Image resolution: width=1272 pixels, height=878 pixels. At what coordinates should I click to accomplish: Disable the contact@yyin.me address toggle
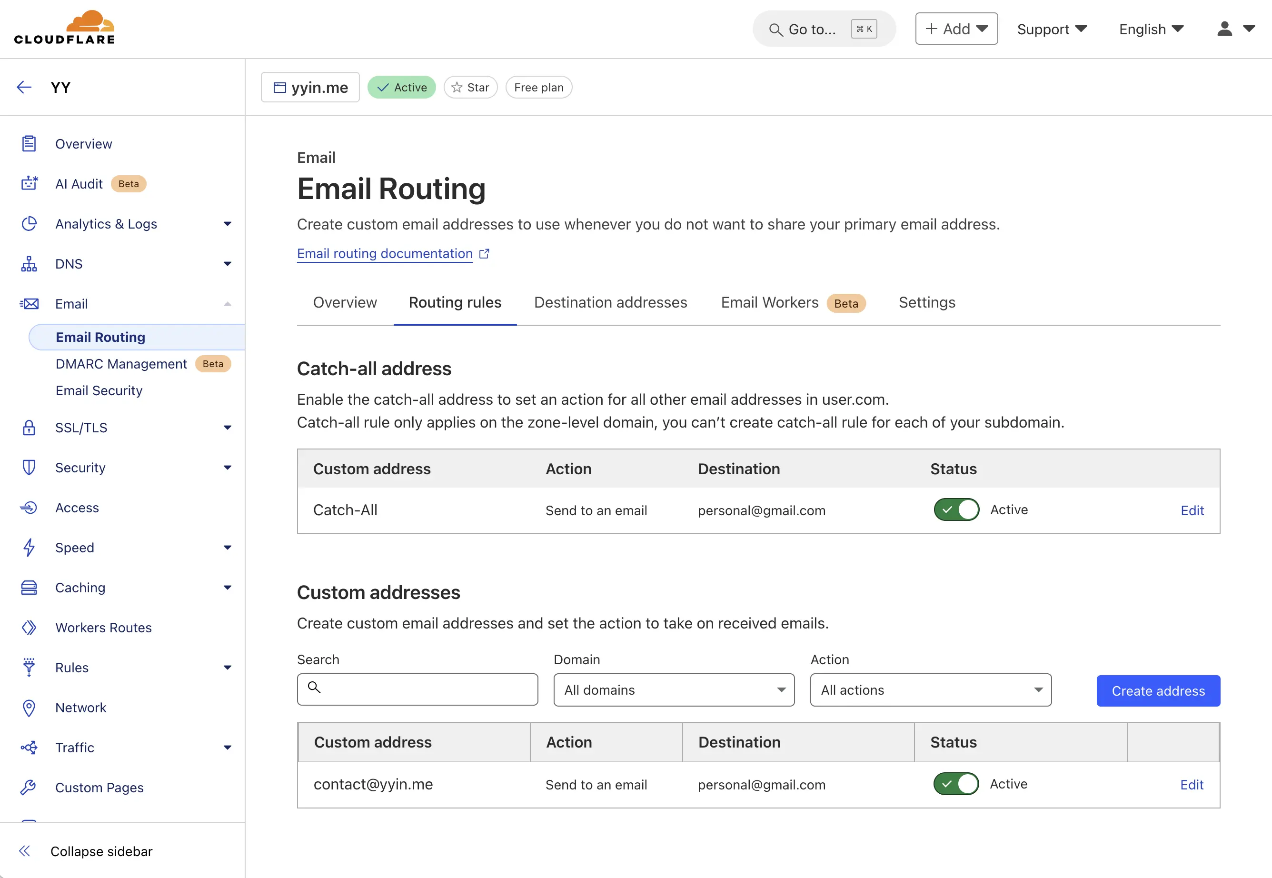(956, 784)
